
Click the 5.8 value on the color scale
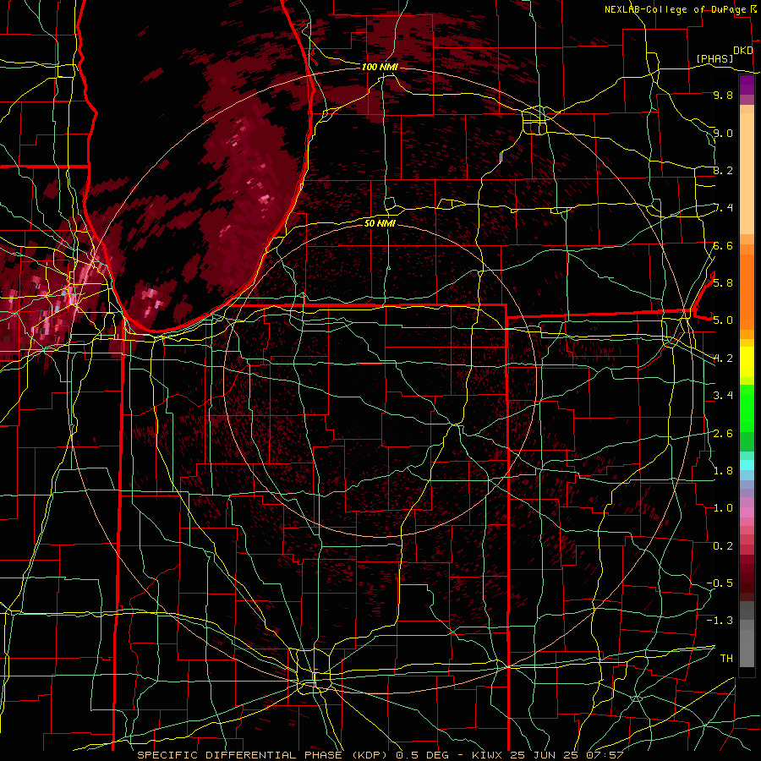pyautogui.click(x=723, y=282)
